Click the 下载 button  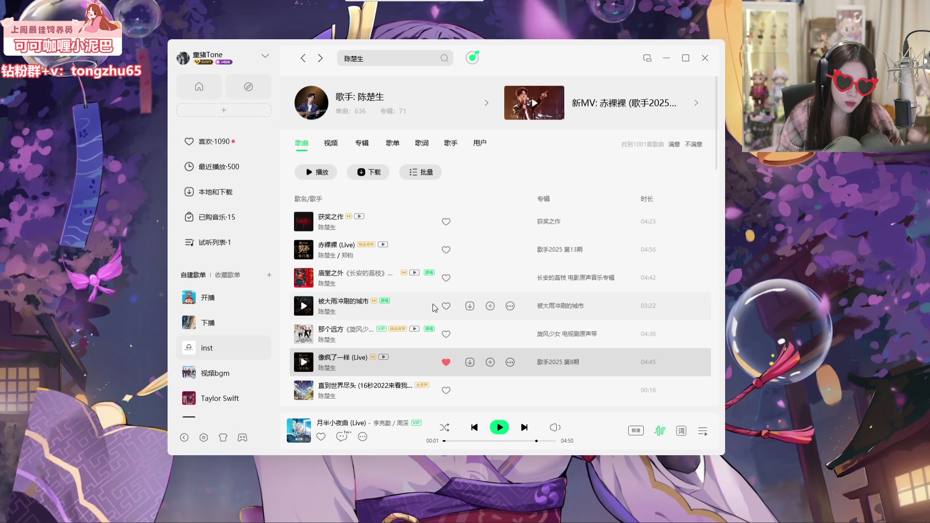369,172
